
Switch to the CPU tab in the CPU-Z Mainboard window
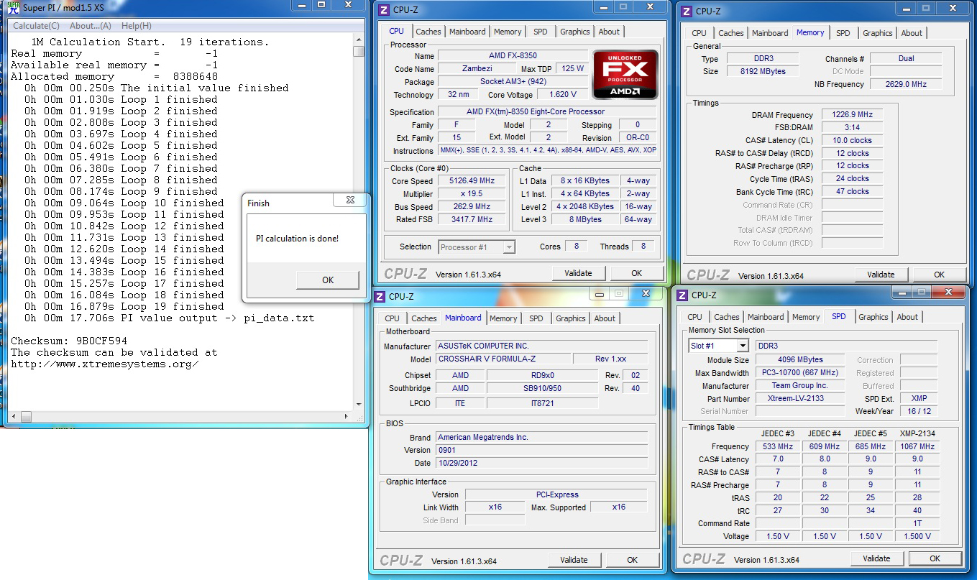393,318
